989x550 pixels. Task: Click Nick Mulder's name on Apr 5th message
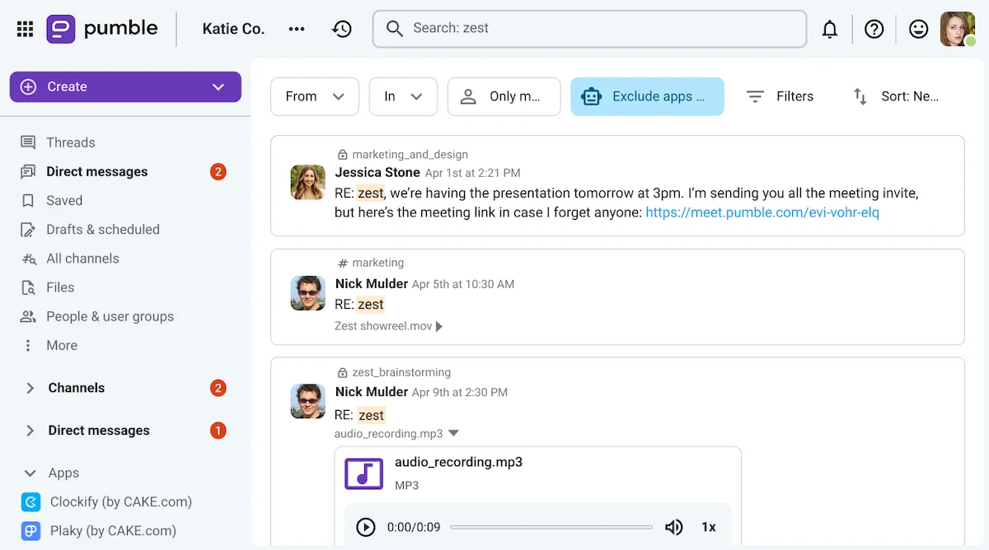[x=372, y=283]
